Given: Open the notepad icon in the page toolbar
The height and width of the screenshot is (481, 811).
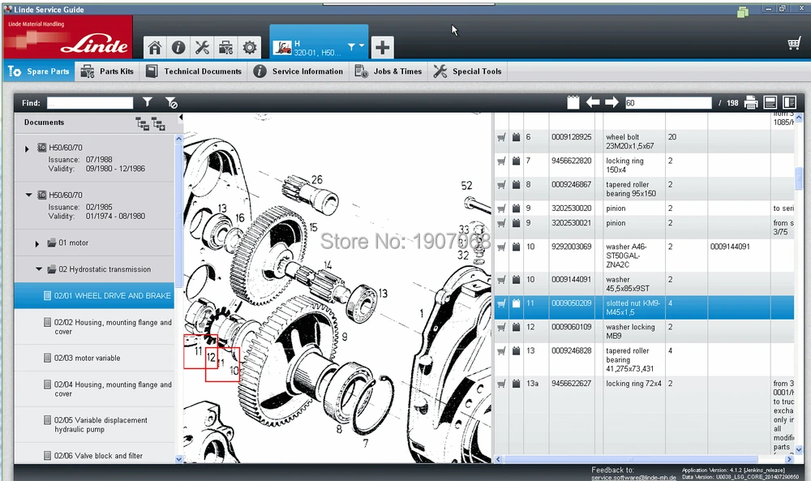Looking at the screenshot, I should pyautogui.click(x=573, y=102).
